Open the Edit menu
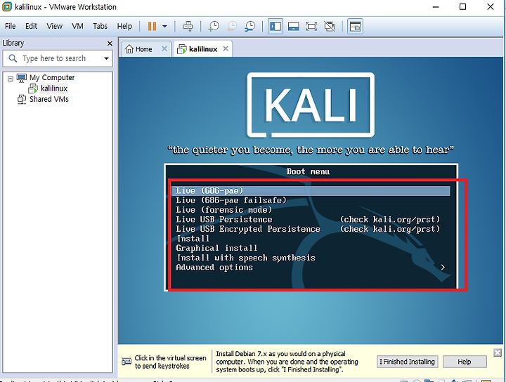 pos(32,26)
